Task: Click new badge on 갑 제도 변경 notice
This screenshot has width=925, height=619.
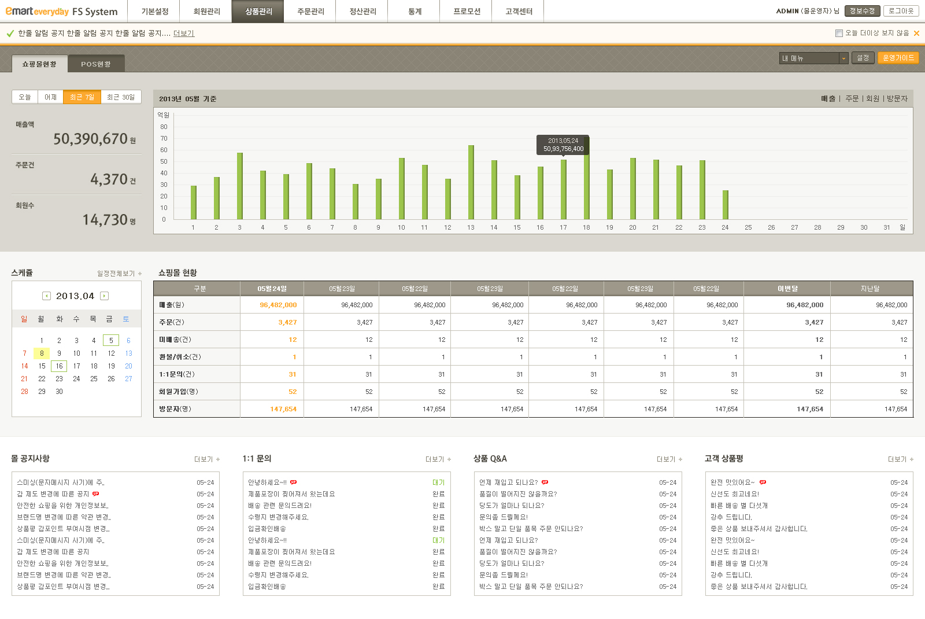Action: pyautogui.click(x=95, y=493)
